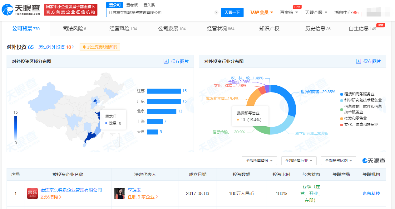
Task: Click the bell icon 发生变更时通知我
Action: (x=84, y=47)
